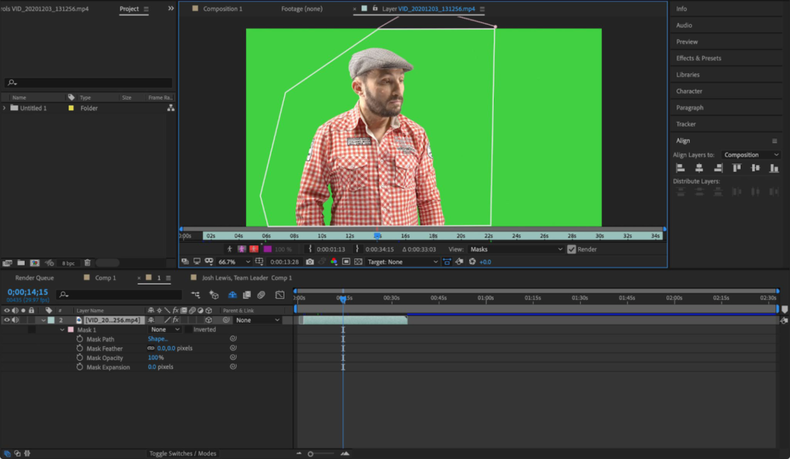Open the mask mode dropdown set to None
The image size is (790, 459).
pyautogui.click(x=164, y=329)
